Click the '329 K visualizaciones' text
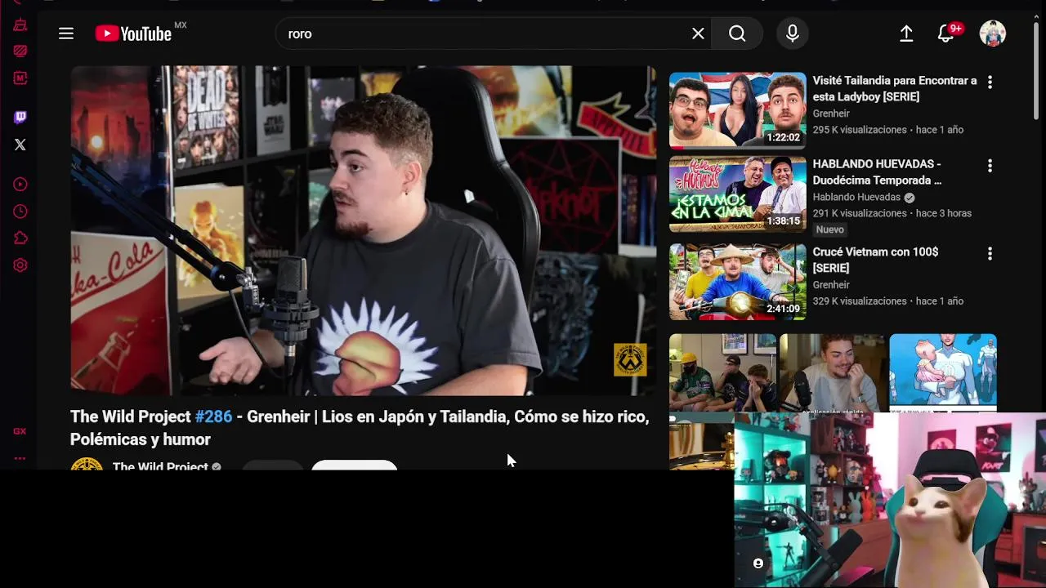This screenshot has height=588, width=1046. point(860,301)
